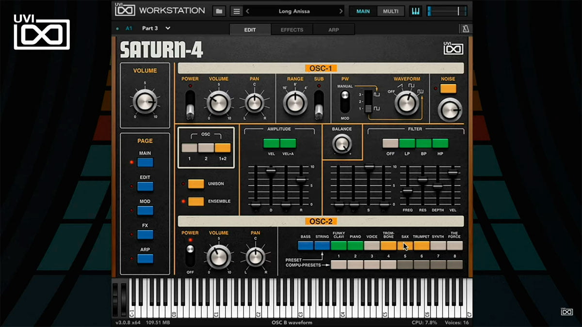Click the OSC-2 PAN knob
Screen dimensions: 582x327
coord(255,257)
